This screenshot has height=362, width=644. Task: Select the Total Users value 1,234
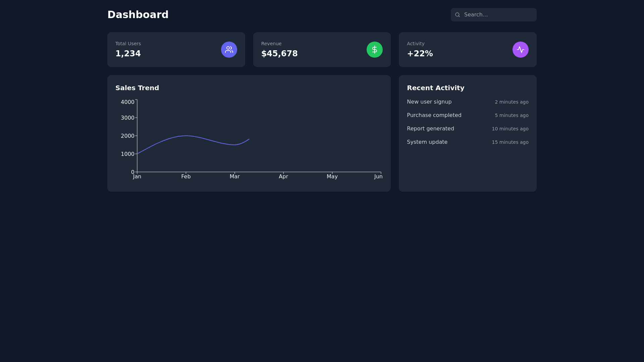pos(128,54)
